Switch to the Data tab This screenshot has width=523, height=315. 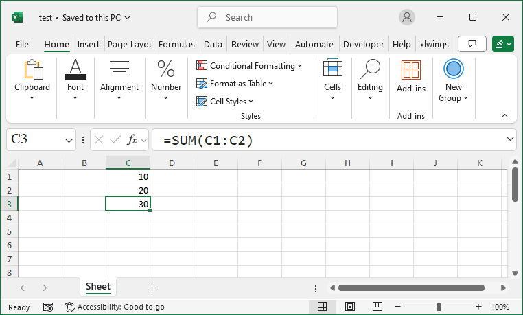tap(213, 44)
